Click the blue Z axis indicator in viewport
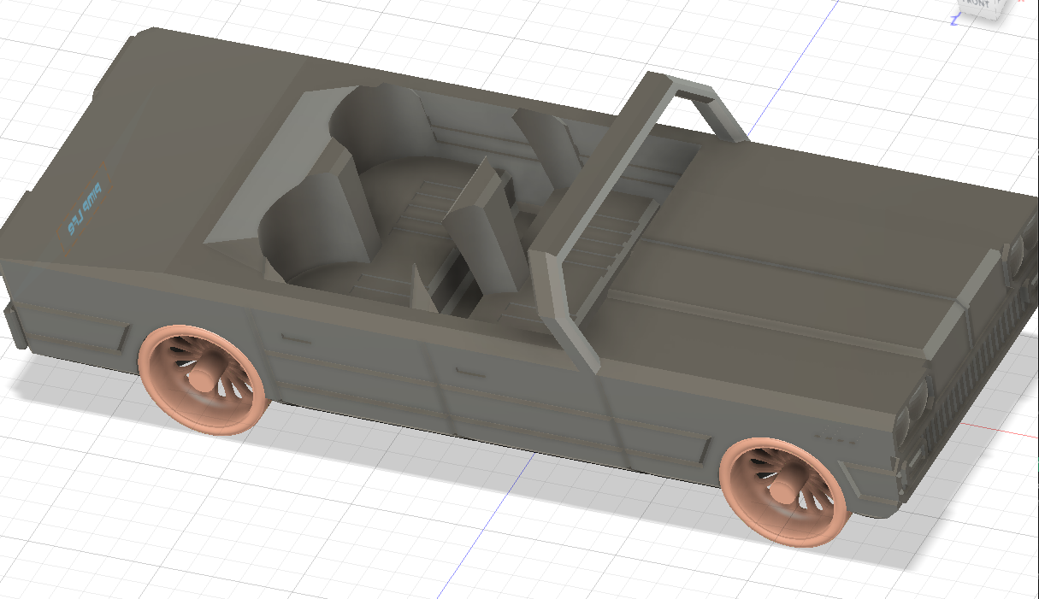Viewport: 1039px width, 599px height. pyautogui.click(x=954, y=21)
